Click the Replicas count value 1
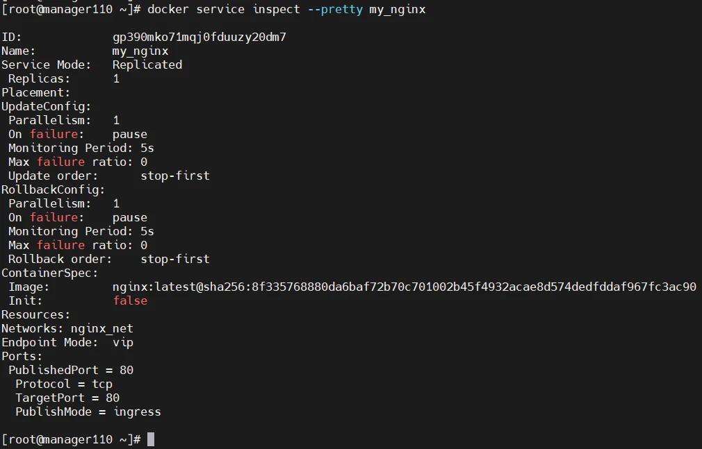The width and height of the screenshot is (702, 449). pyautogui.click(x=116, y=78)
